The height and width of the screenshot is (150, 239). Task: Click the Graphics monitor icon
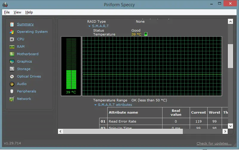click(x=12, y=61)
